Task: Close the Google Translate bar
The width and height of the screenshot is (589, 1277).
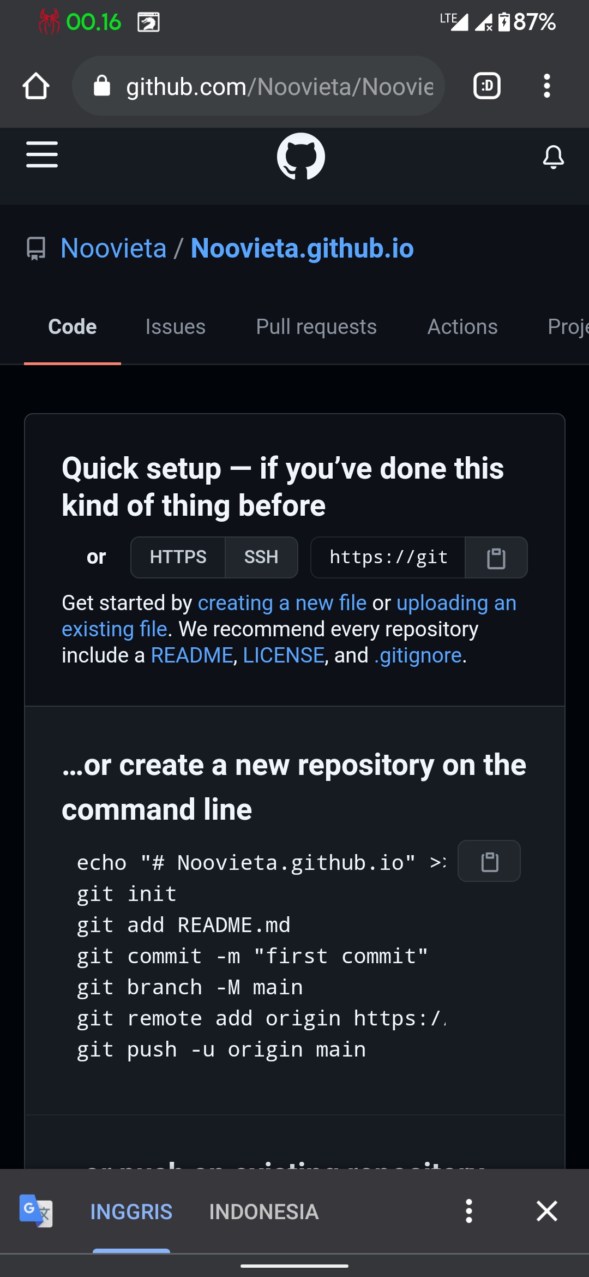Action: tap(546, 1211)
